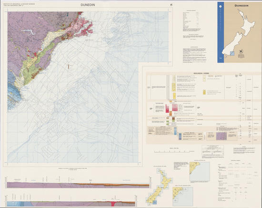Click the circular institute logo on the cover panel
Screen dimensions: 262x208
coord(241,52)
